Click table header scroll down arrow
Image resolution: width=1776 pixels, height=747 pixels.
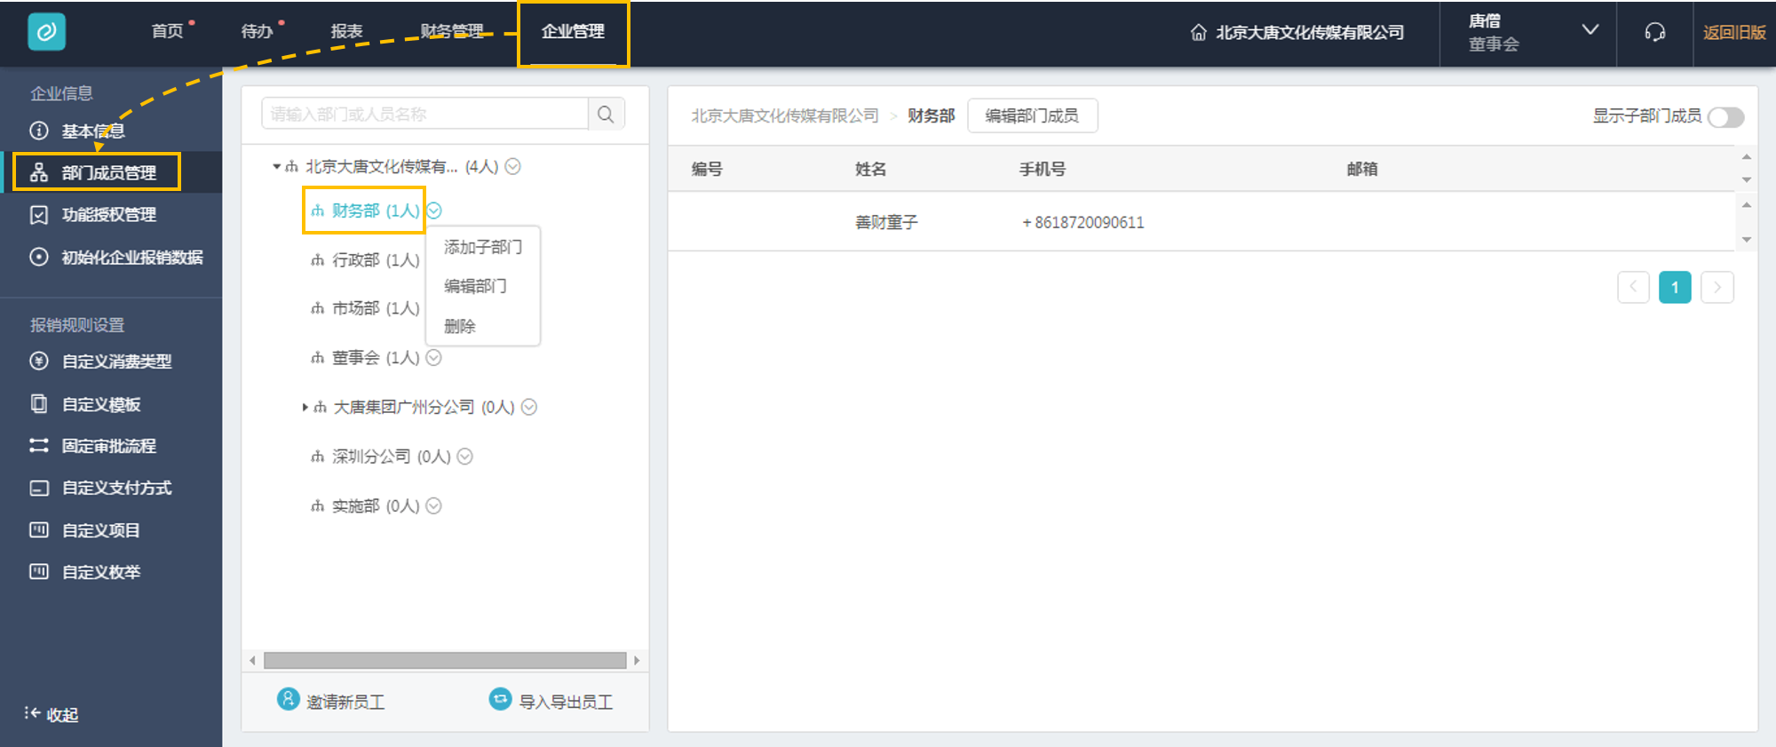[1746, 179]
